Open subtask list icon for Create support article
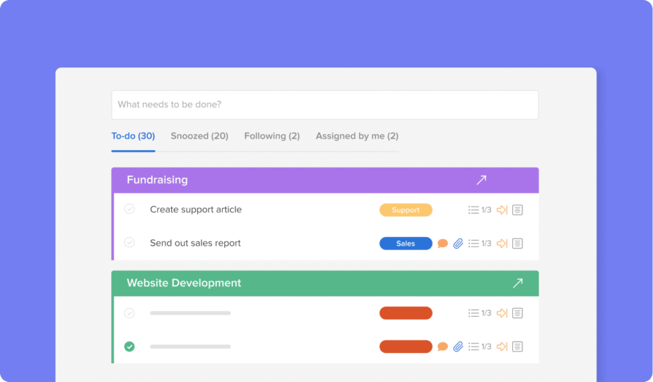This screenshot has height=382, width=653. [x=474, y=210]
